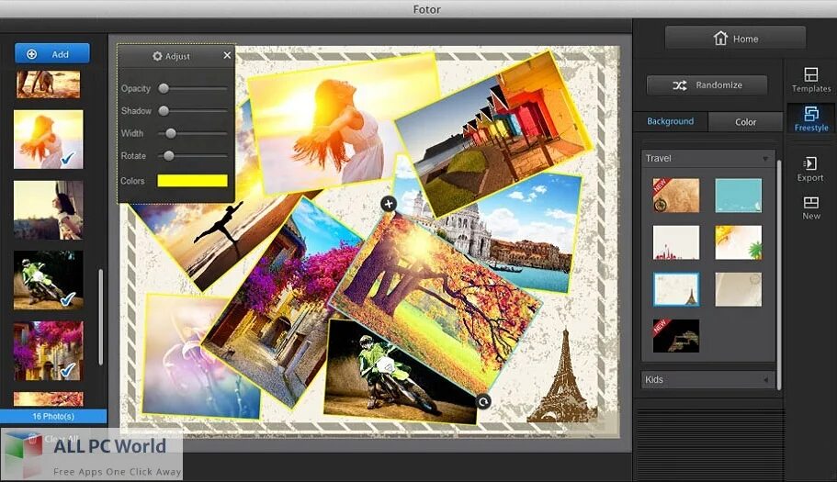Image resolution: width=837 pixels, height=482 pixels.
Task: Open the yellow Colors swatch
Action: pyautogui.click(x=192, y=181)
